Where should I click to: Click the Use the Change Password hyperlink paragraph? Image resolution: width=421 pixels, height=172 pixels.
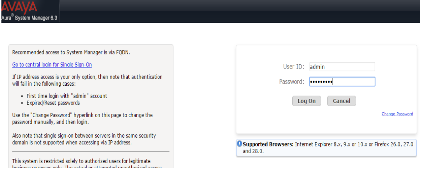[82, 119]
